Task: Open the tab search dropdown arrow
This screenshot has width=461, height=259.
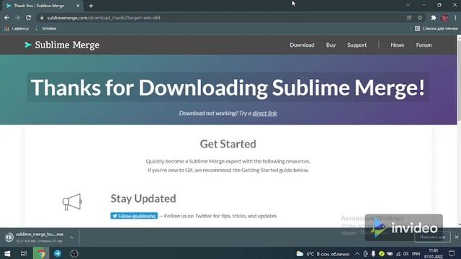Action: 408,5
